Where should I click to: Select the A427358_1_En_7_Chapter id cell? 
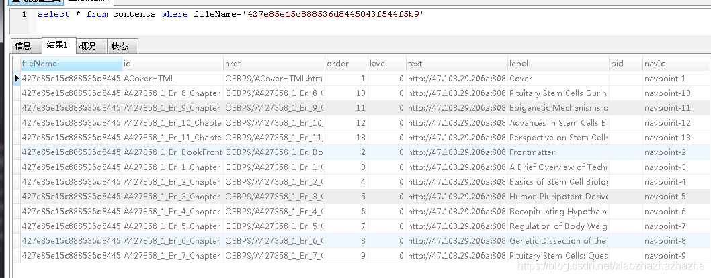173,255
